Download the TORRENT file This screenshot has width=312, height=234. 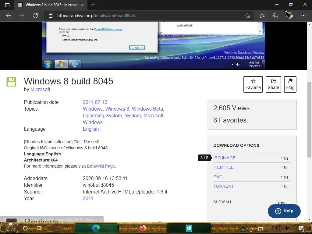(x=223, y=186)
